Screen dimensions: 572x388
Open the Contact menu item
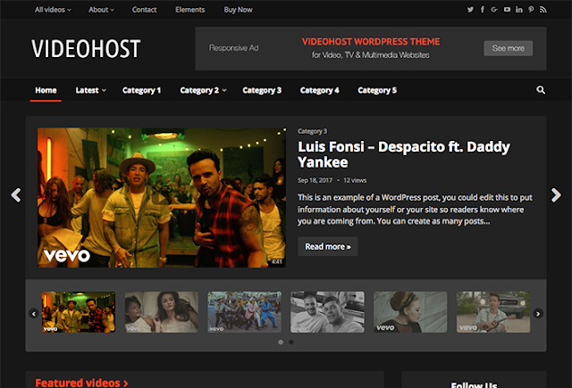coord(144,10)
